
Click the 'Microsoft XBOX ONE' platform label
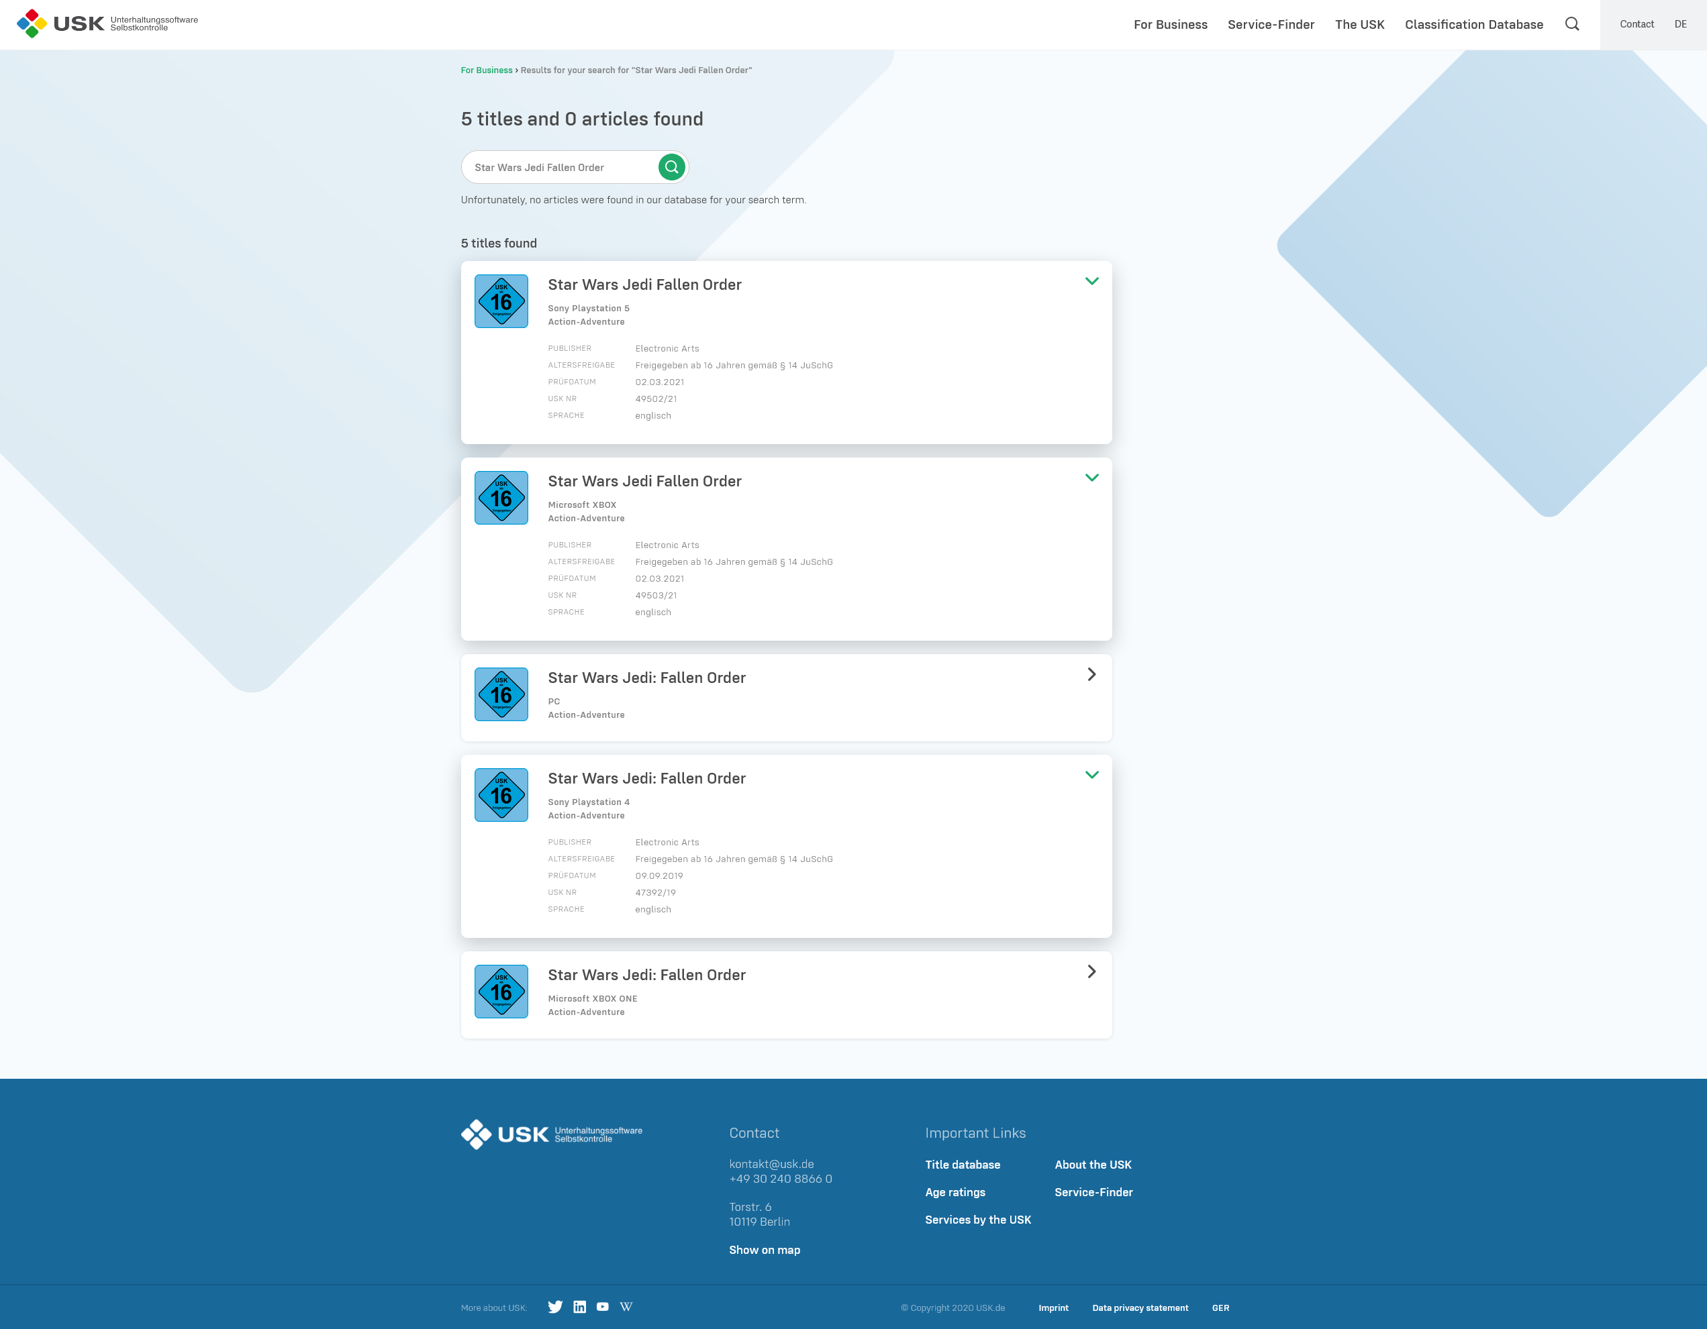(x=591, y=998)
